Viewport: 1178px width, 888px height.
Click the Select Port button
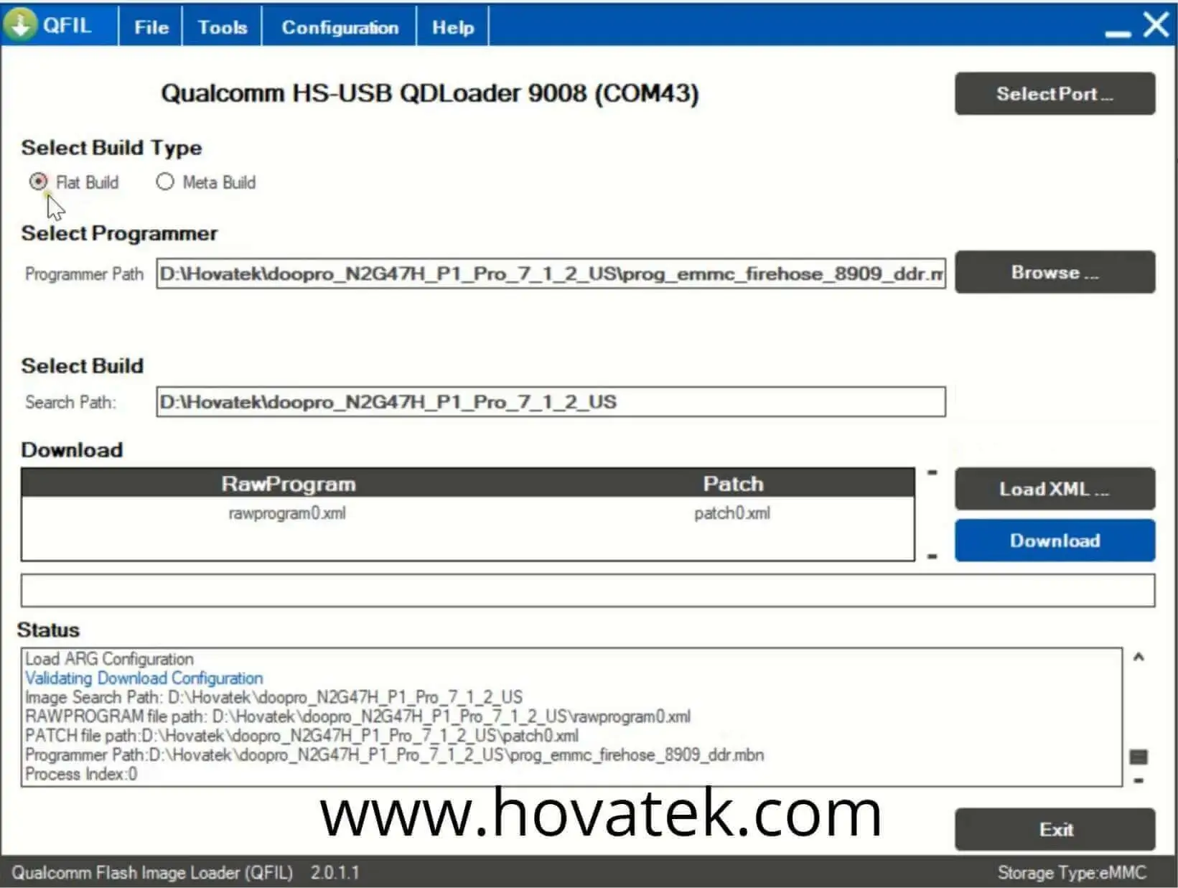pos(1055,93)
